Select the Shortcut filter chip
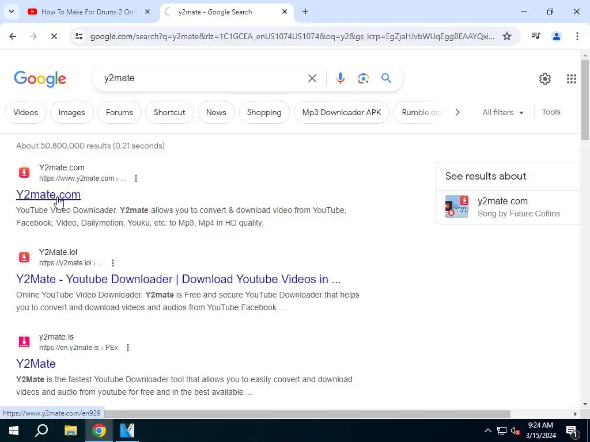 [x=169, y=112]
